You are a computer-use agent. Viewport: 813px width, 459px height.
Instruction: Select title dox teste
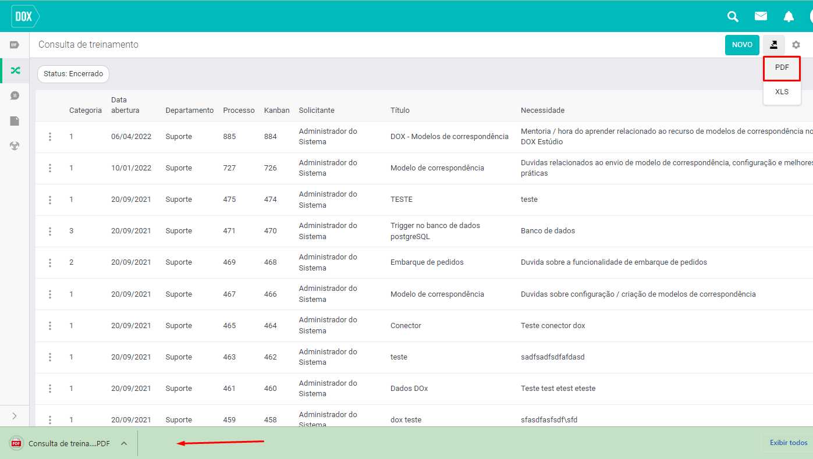406,420
